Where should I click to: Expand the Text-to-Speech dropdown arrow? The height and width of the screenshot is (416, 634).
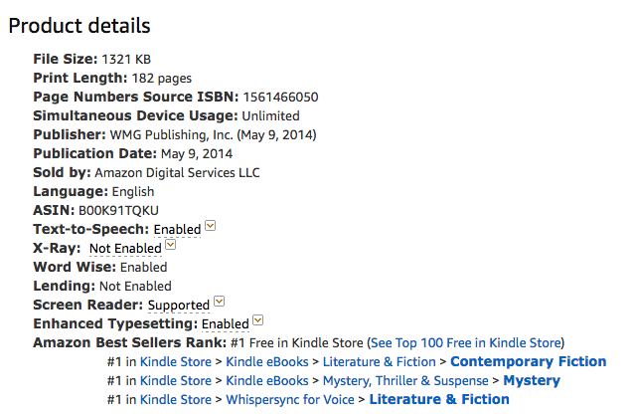tap(211, 226)
